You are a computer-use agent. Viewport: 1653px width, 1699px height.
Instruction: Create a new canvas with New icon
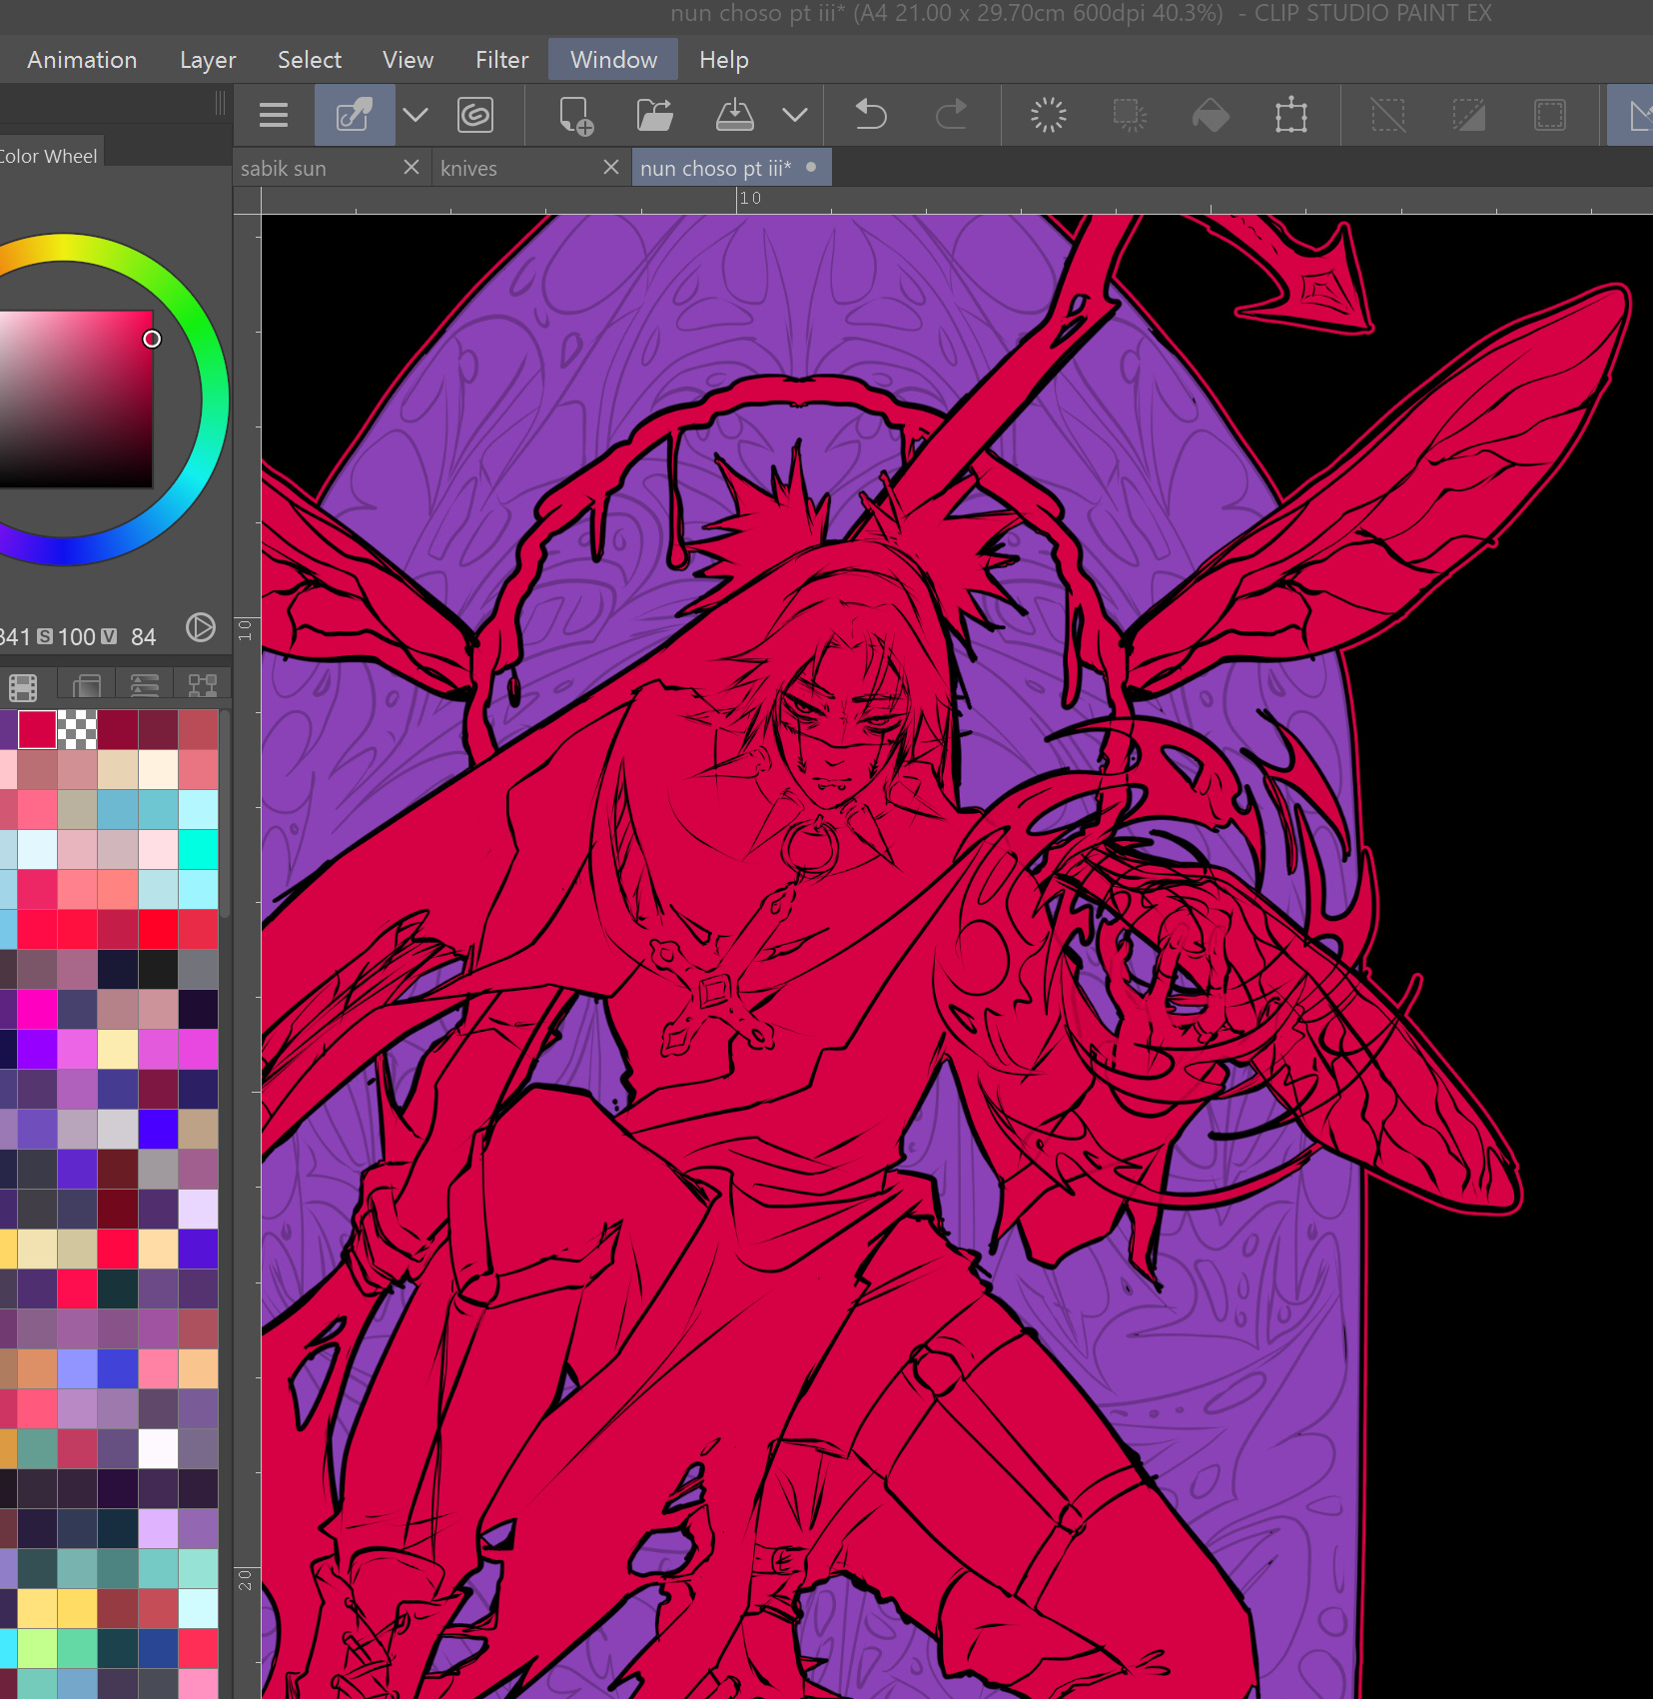click(575, 116)
